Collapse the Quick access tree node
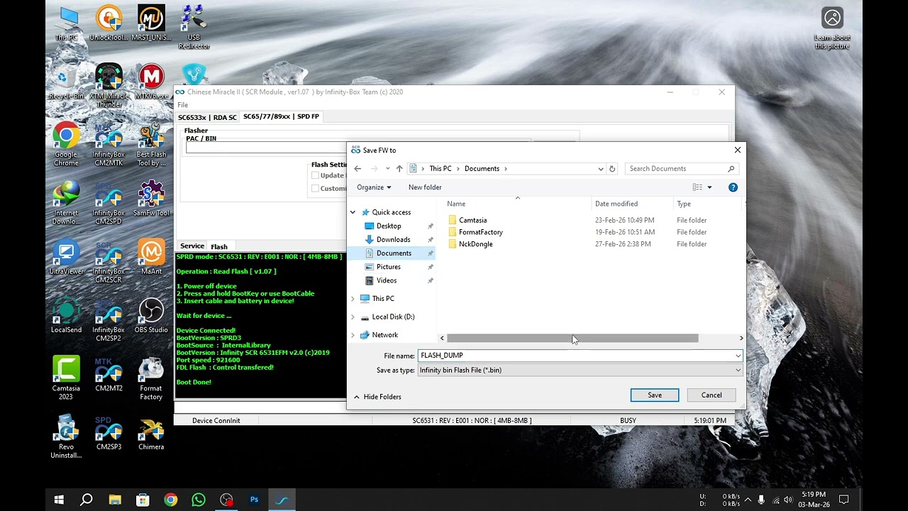Image resolution: width=908 pixels, height=511 pixels. tap(353, 212)
